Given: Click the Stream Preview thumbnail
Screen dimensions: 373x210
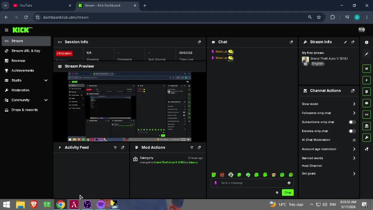Looking at the screenshot, I should point(129,107).
